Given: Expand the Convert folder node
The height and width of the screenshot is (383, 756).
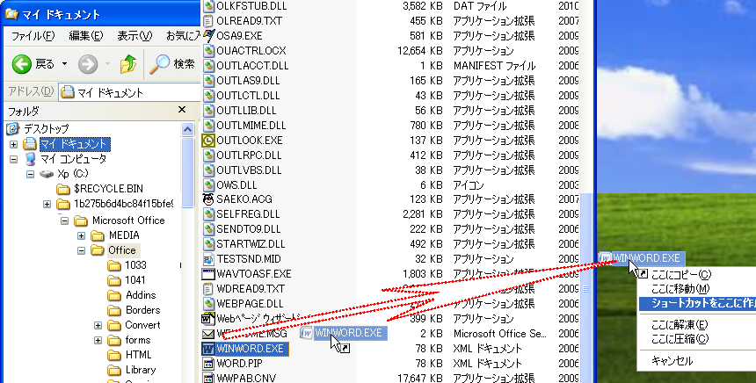Looking at the screenshot, I should tap(99, 325).
